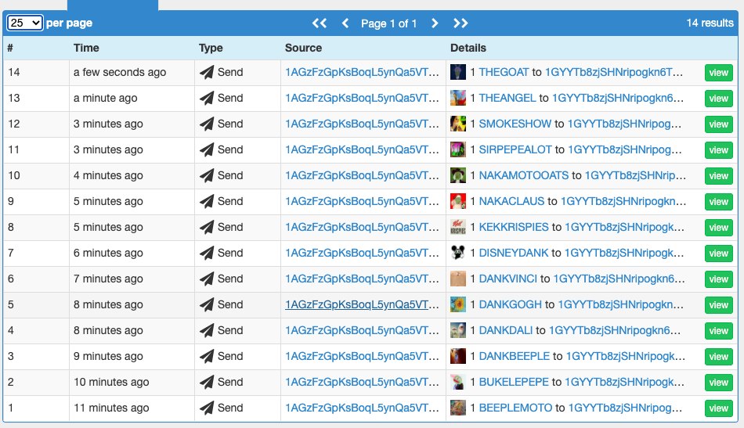744x428 pixels.
Task: View transaction 12 for SMOKESHOW
Action: 718,124
